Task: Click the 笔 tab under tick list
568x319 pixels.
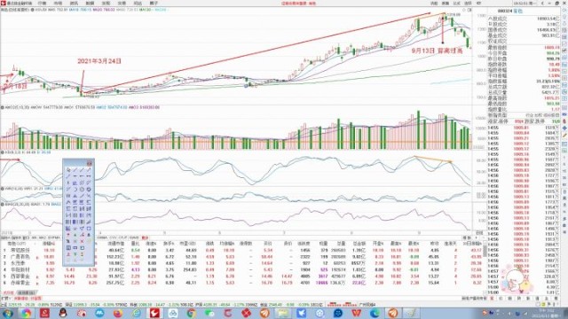Action: point(492,299)
